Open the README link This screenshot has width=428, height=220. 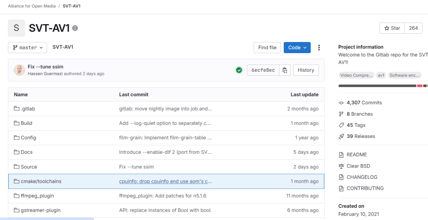pyautogui.click(x=357, y=155)
